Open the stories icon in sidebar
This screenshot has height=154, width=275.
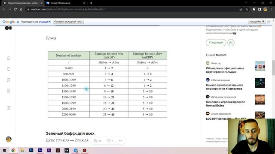point(9,91)
